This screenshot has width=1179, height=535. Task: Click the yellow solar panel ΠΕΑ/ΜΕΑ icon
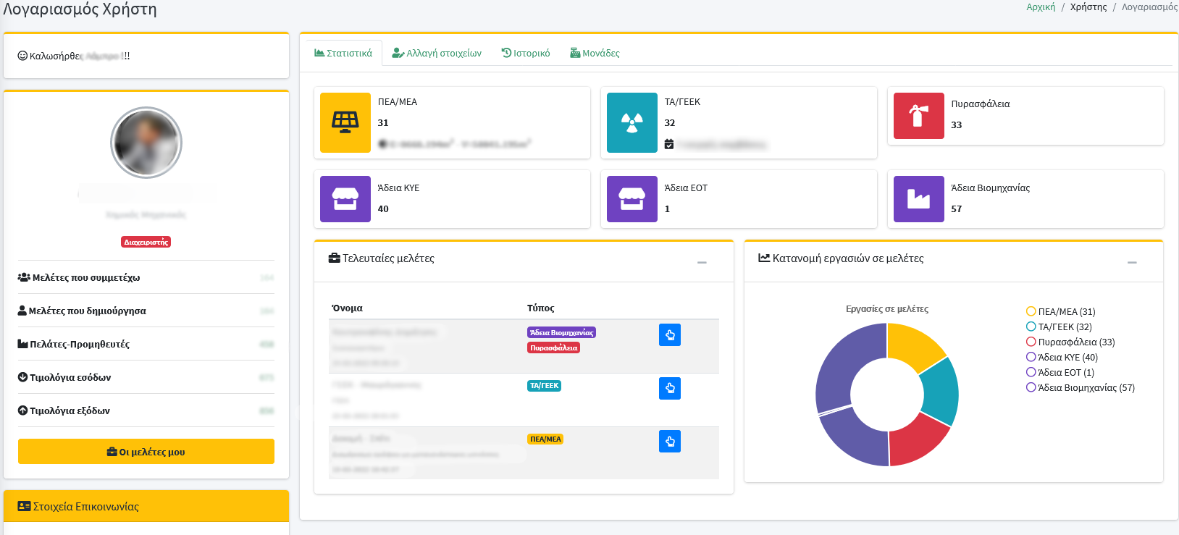[345, 122]
